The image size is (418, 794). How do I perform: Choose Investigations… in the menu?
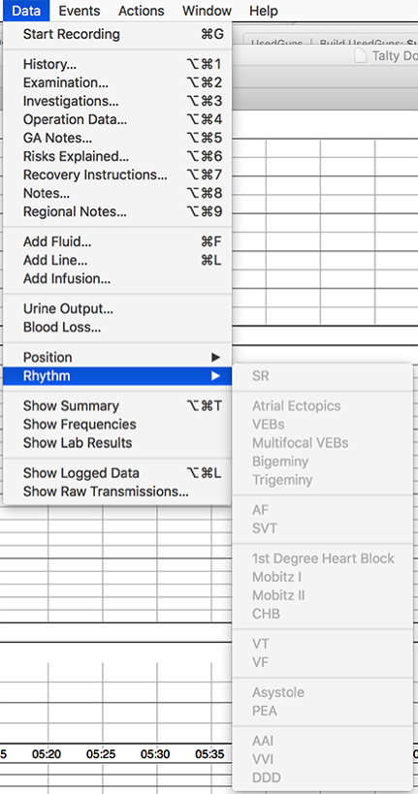pyautogui.click(x=117, y=101)
